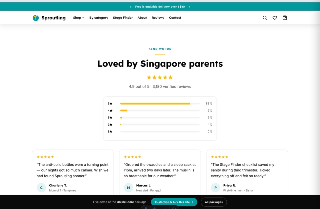Expand the Shop dropdown menu

(x=78, y=18)
